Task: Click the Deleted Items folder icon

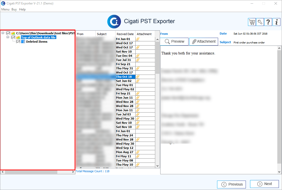Action: [x=23, y=42]
